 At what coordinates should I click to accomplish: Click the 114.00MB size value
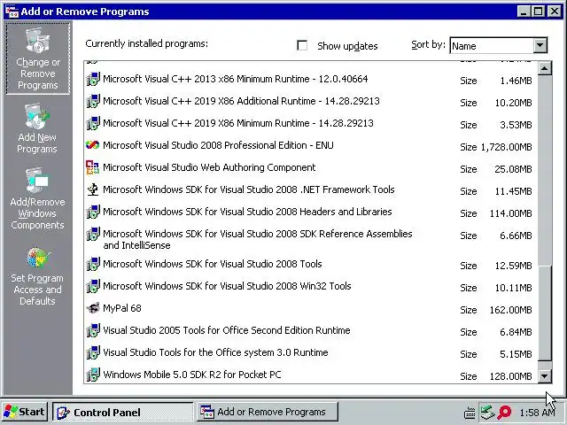tap(510, 213)
